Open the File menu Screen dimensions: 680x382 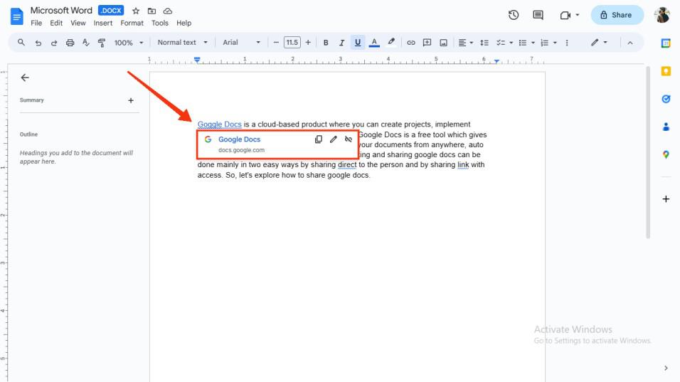pos(36,23)
